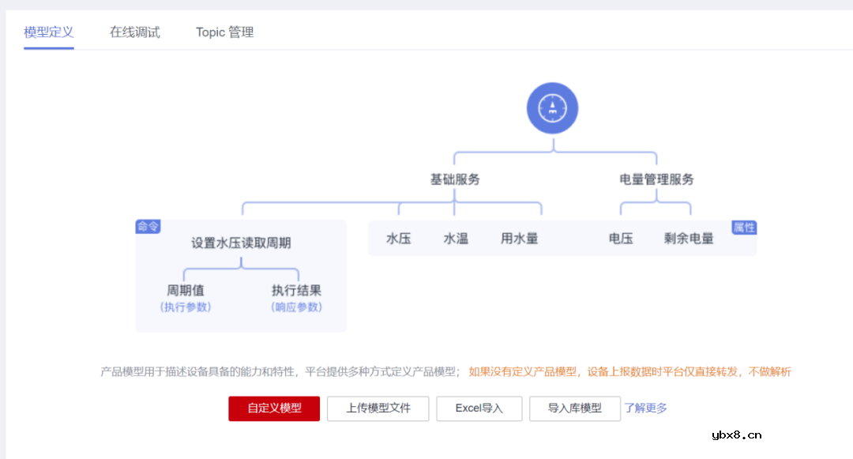Select the Excel导入 option

[x=479, y=408]
